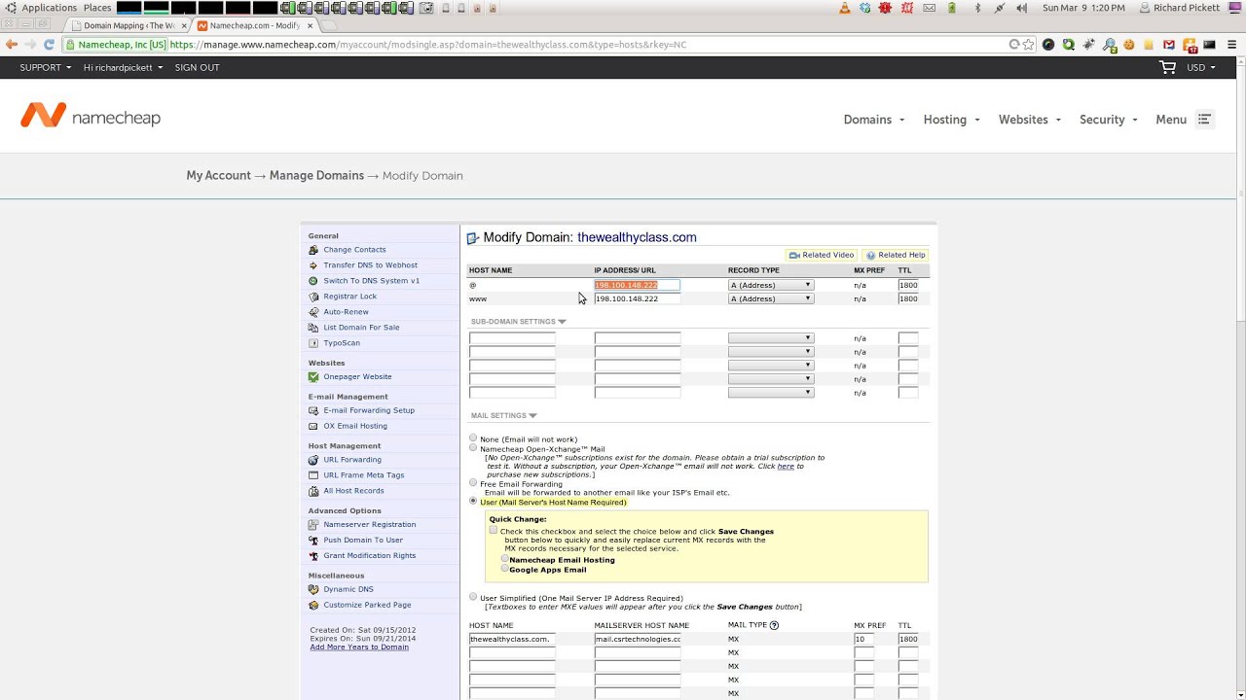
Task: Open record type dropdown for www host
Action: point(771,298)
